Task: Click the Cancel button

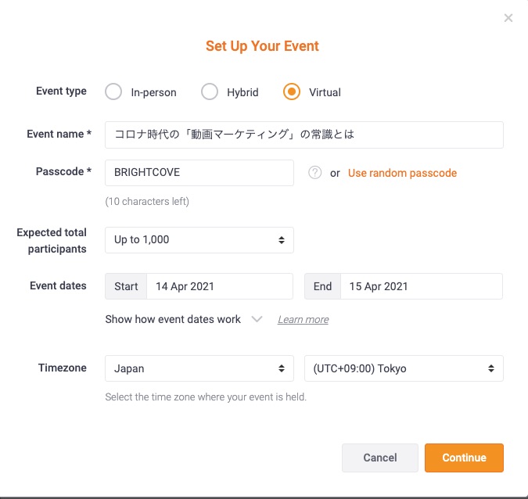Action: pyautogui.click(x=380, y=458)
